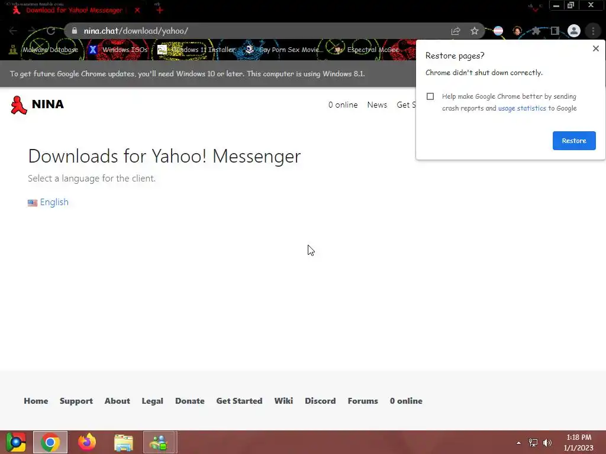The width and height of the screenshot is (606, 454).
Task: Open the Wiki footer link
Action: [x=283, y=401]
